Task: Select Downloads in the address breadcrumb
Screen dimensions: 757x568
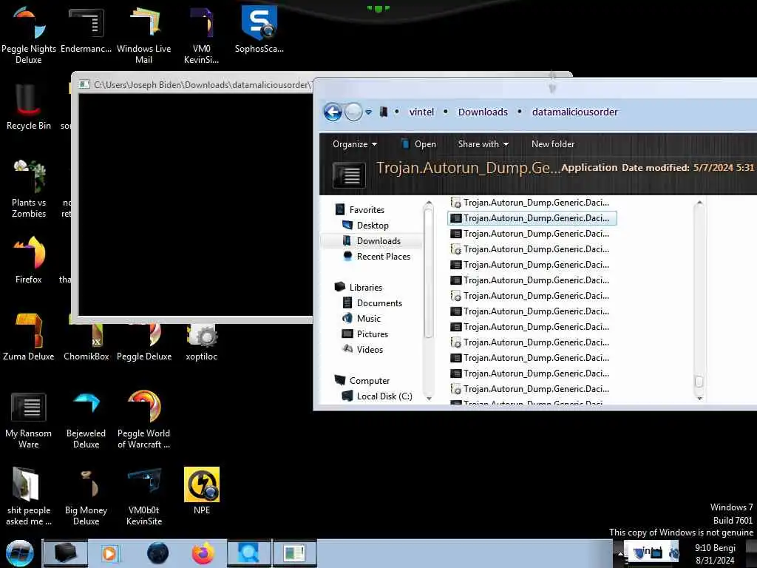Action: tap(483, 112)
